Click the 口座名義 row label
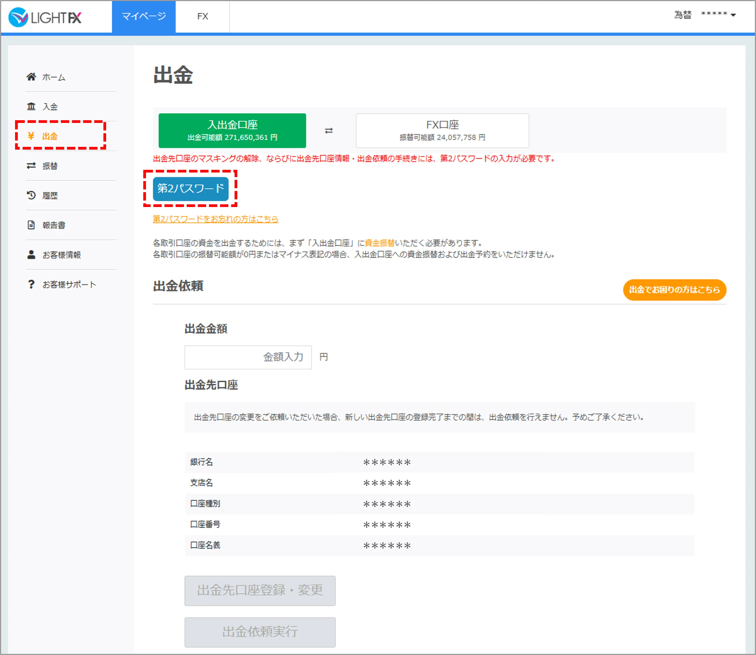The width and height of the screenshot is (756, 655). [205, 545]
